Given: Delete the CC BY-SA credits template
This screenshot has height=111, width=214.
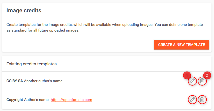Looking at the screenshot, I should coord(202,81).
